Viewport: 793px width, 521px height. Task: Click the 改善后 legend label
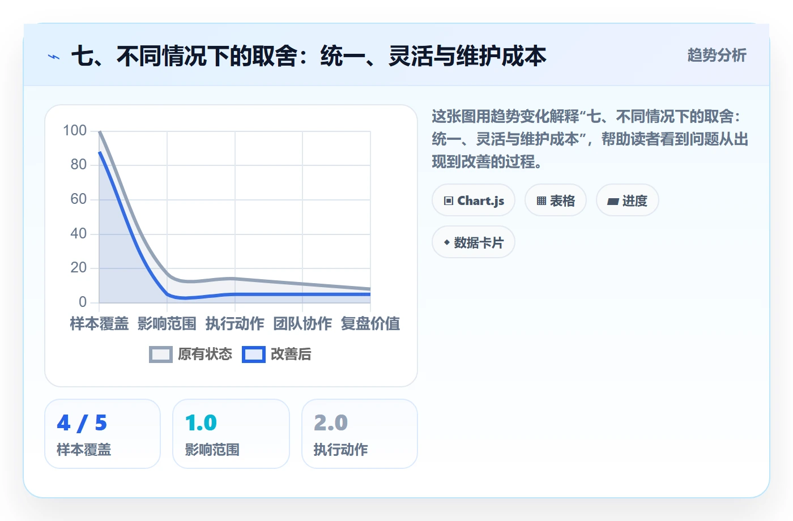[291, 355]
